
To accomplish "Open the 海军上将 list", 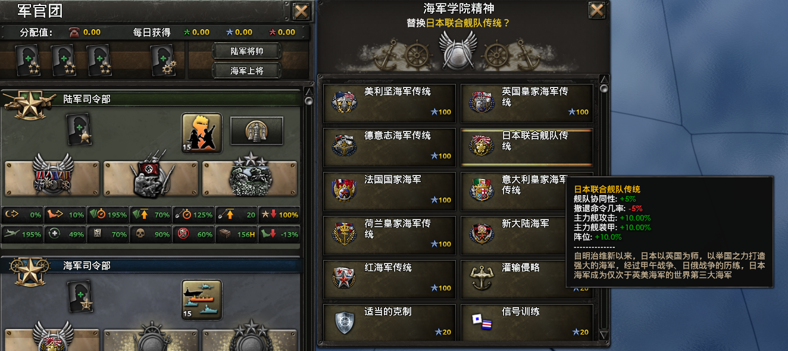I will [247, 71].
